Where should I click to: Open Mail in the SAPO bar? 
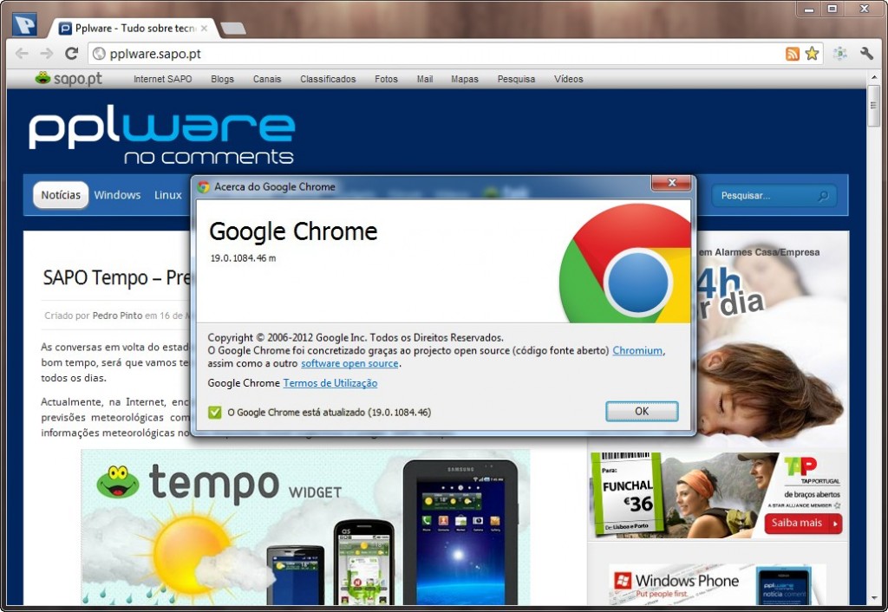click(425, 79)
